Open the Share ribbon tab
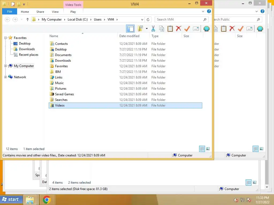274x205 pixels. click(40, 12)
